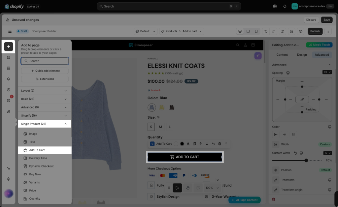Screen dimensions: 338x207
Task: Click the red trash icon in Advanced panel
Action: click(274, 199)
